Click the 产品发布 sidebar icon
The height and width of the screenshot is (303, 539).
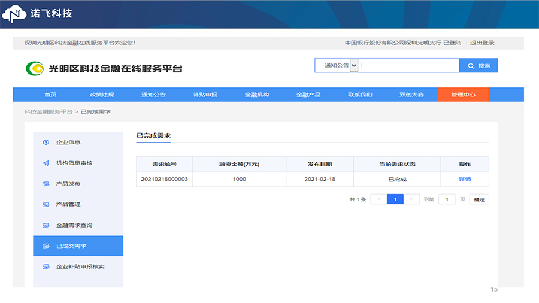(x=46, y=184)
